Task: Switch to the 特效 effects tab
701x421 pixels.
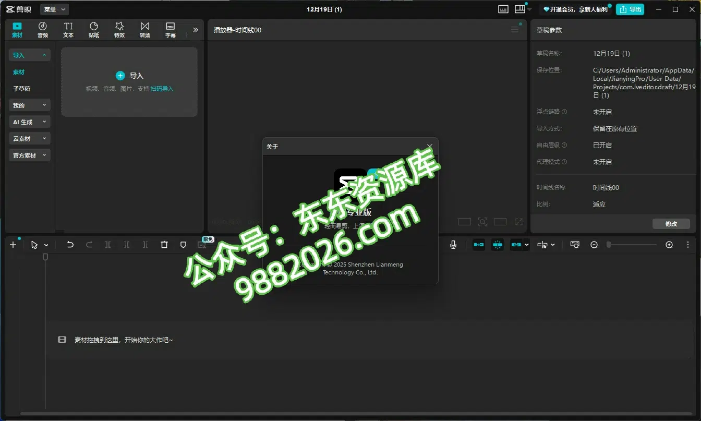Action: click(x=119, y=30)
